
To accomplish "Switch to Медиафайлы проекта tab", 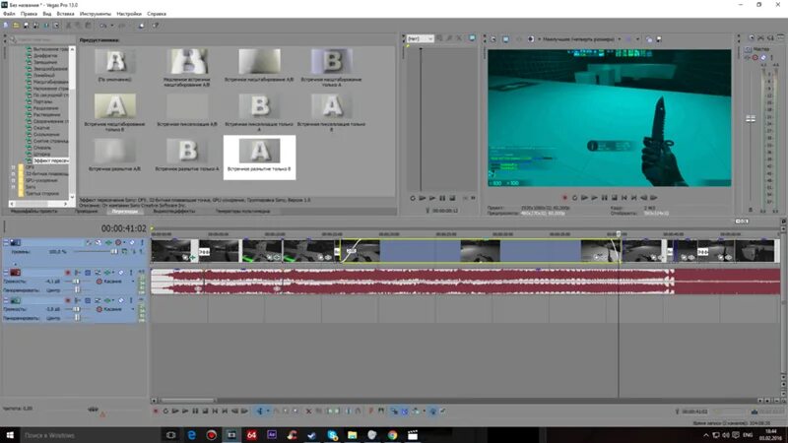I will [x=34, y=212].
